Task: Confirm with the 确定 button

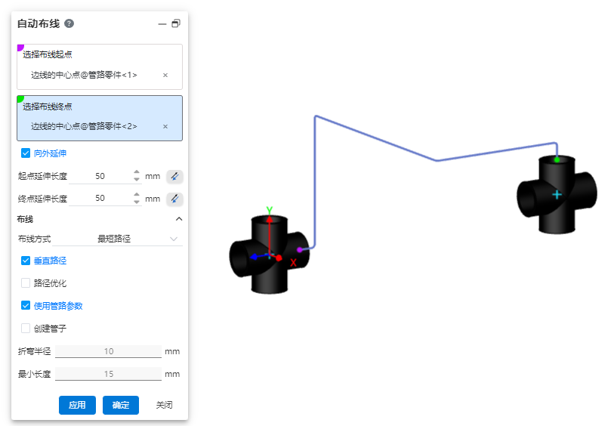Action: coord(121,405)
